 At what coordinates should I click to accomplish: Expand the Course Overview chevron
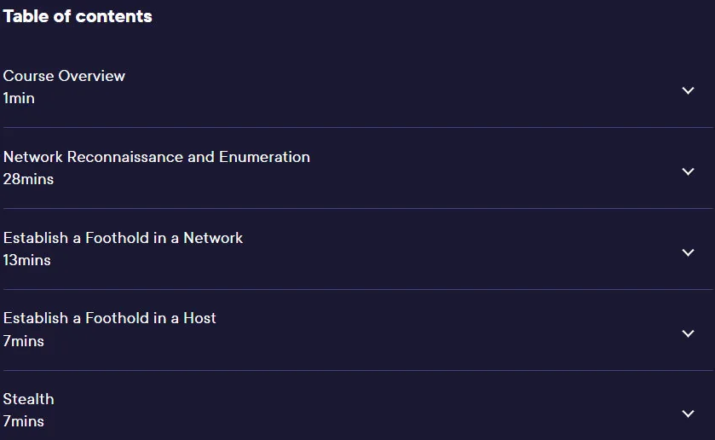point(688,90)
